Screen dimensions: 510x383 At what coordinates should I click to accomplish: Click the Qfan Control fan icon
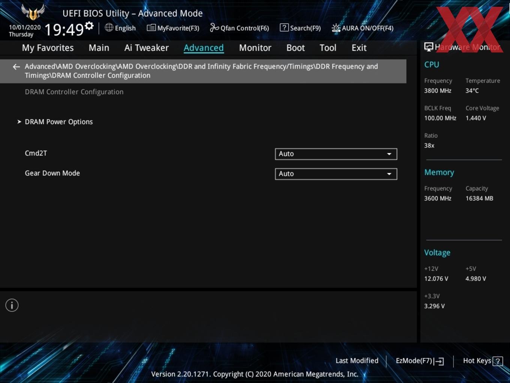214,27
